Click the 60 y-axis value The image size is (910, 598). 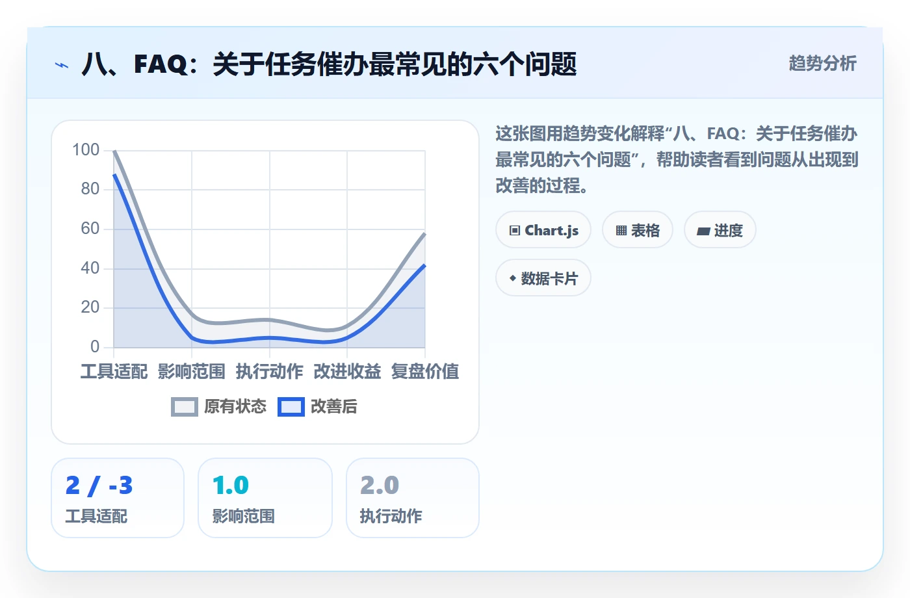(x=90, y=229)
